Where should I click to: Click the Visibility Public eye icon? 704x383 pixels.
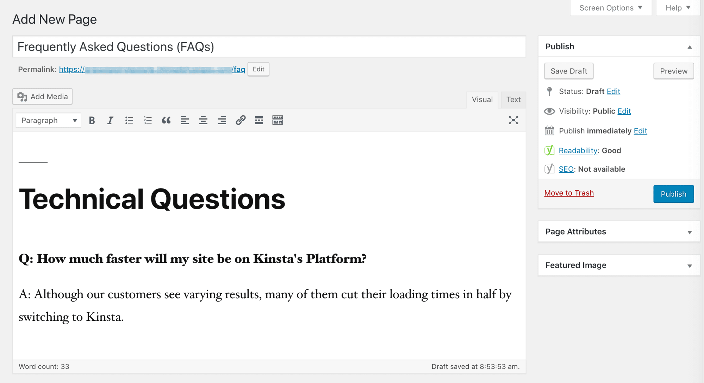click(549, 111)
